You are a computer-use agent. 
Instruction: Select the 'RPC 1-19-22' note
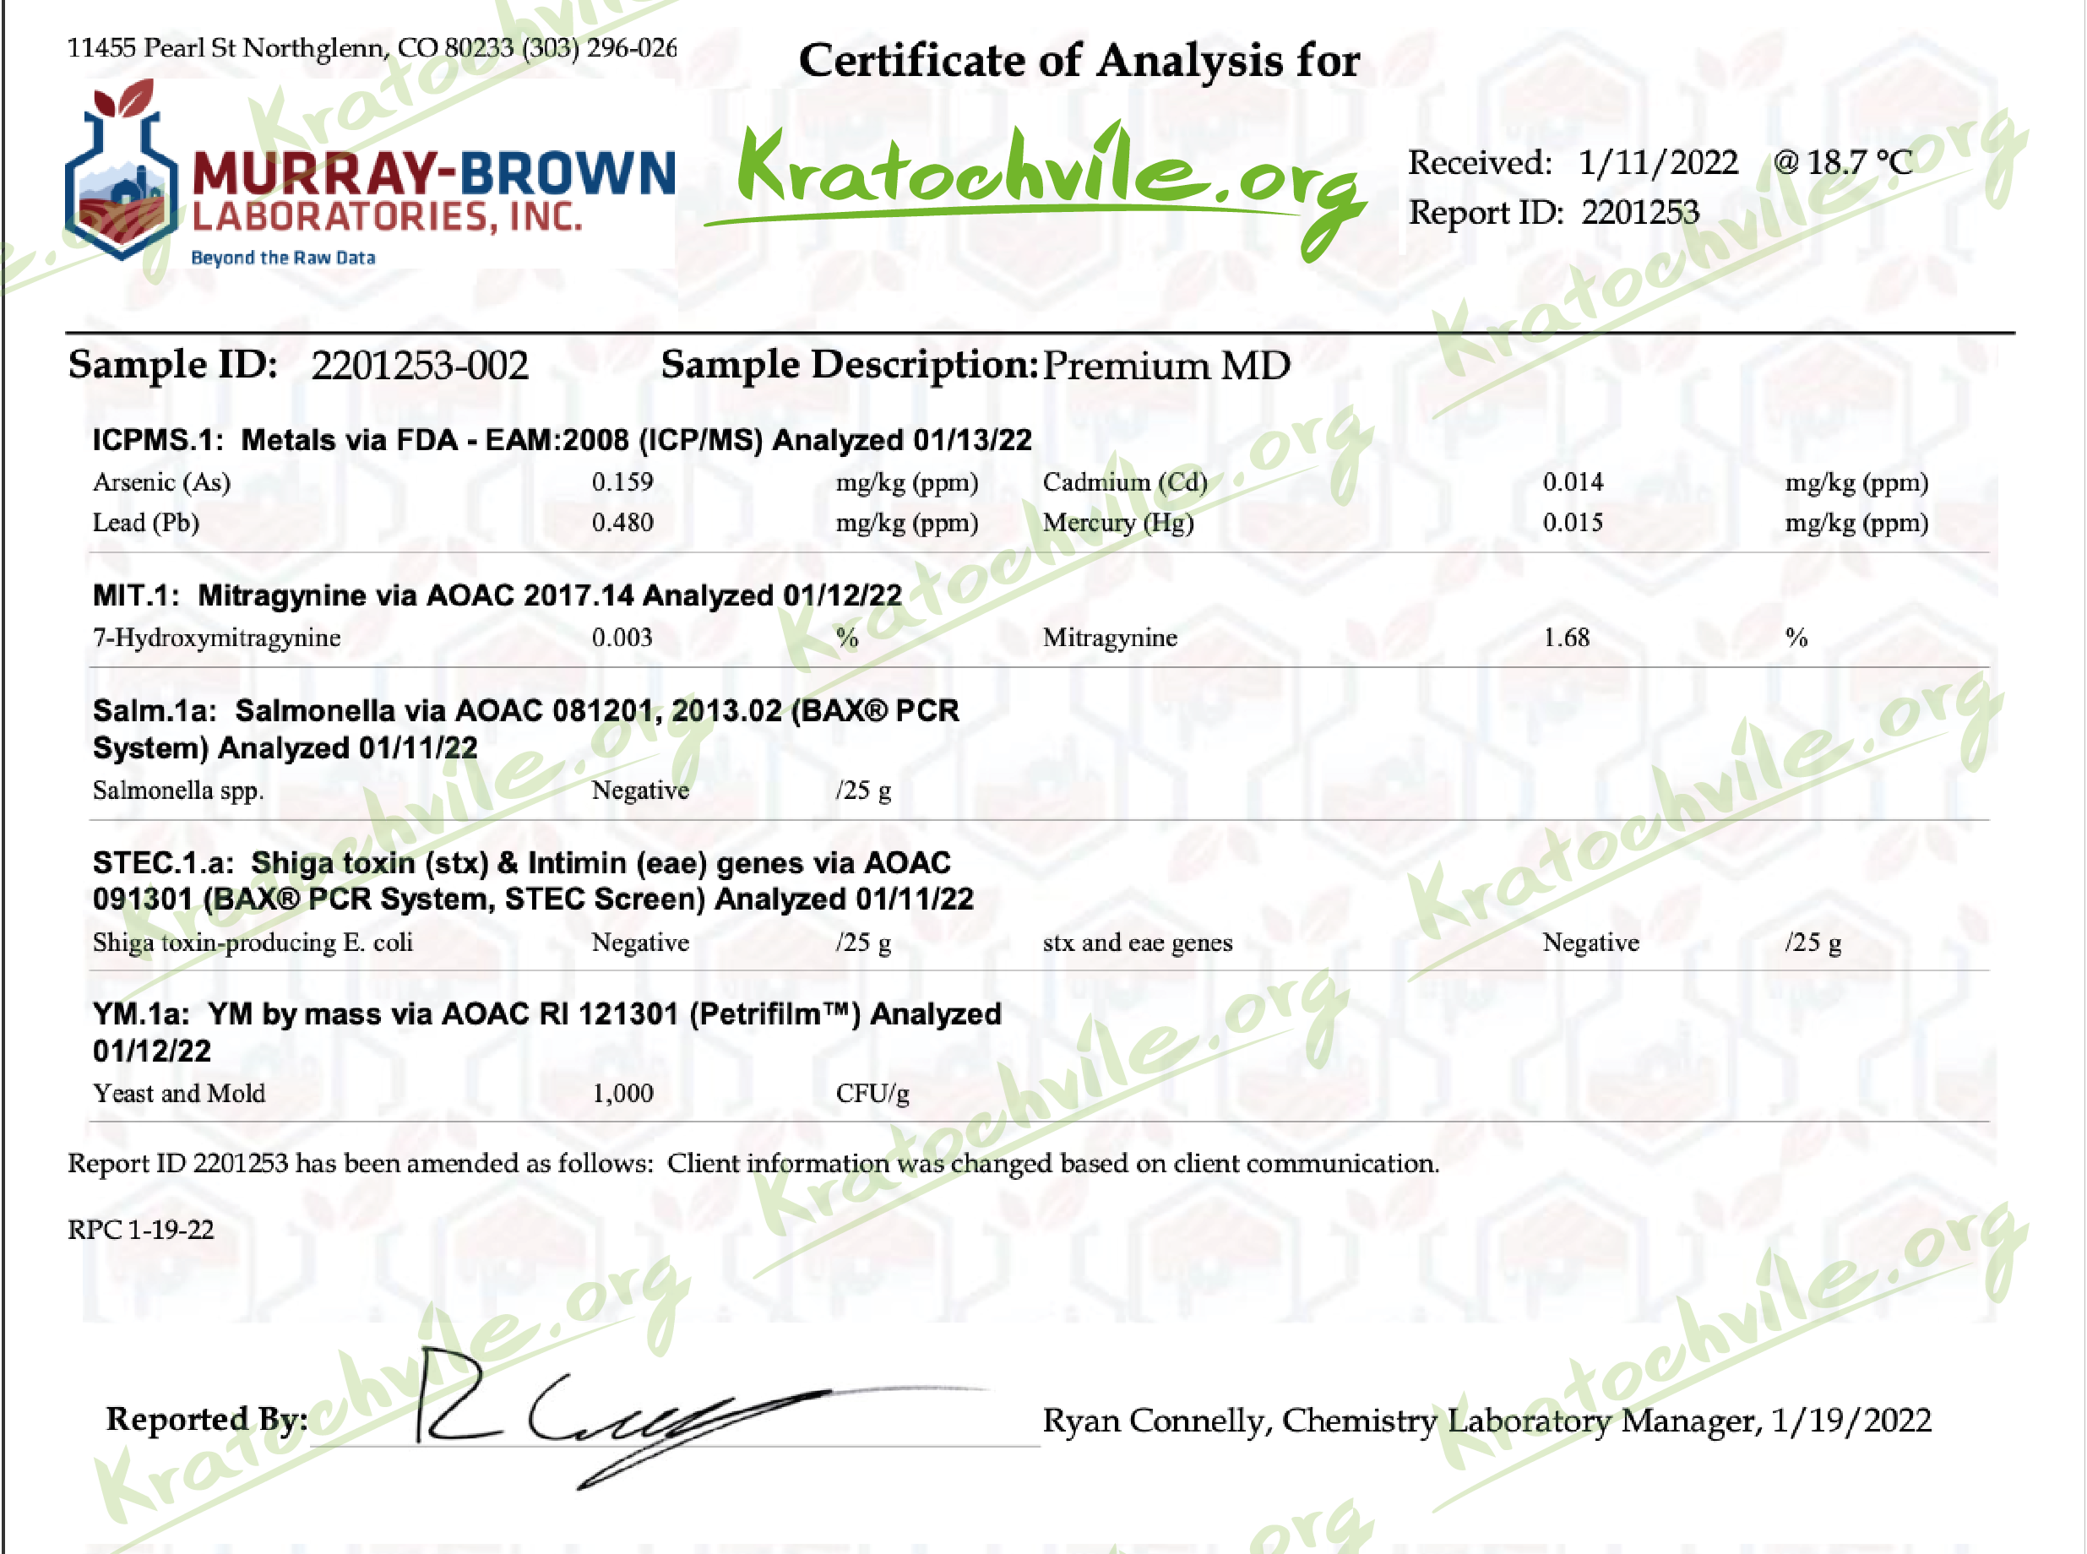(141, 1231)
